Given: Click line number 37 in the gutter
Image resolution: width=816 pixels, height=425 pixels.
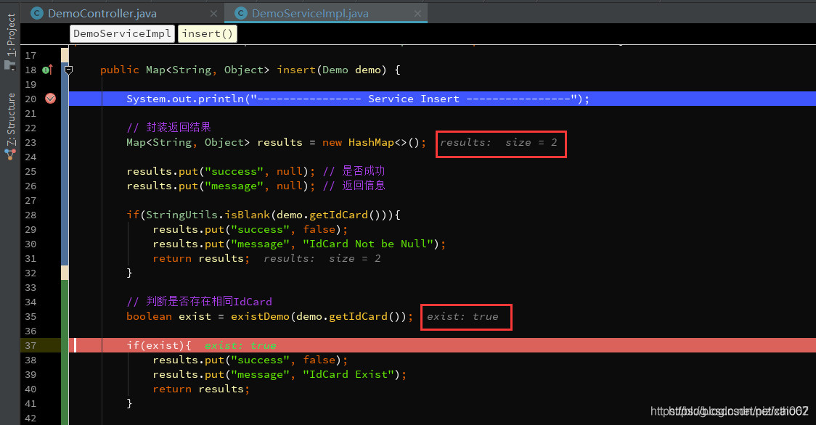Looking at the screenshot, I should [x=30, y=345].
